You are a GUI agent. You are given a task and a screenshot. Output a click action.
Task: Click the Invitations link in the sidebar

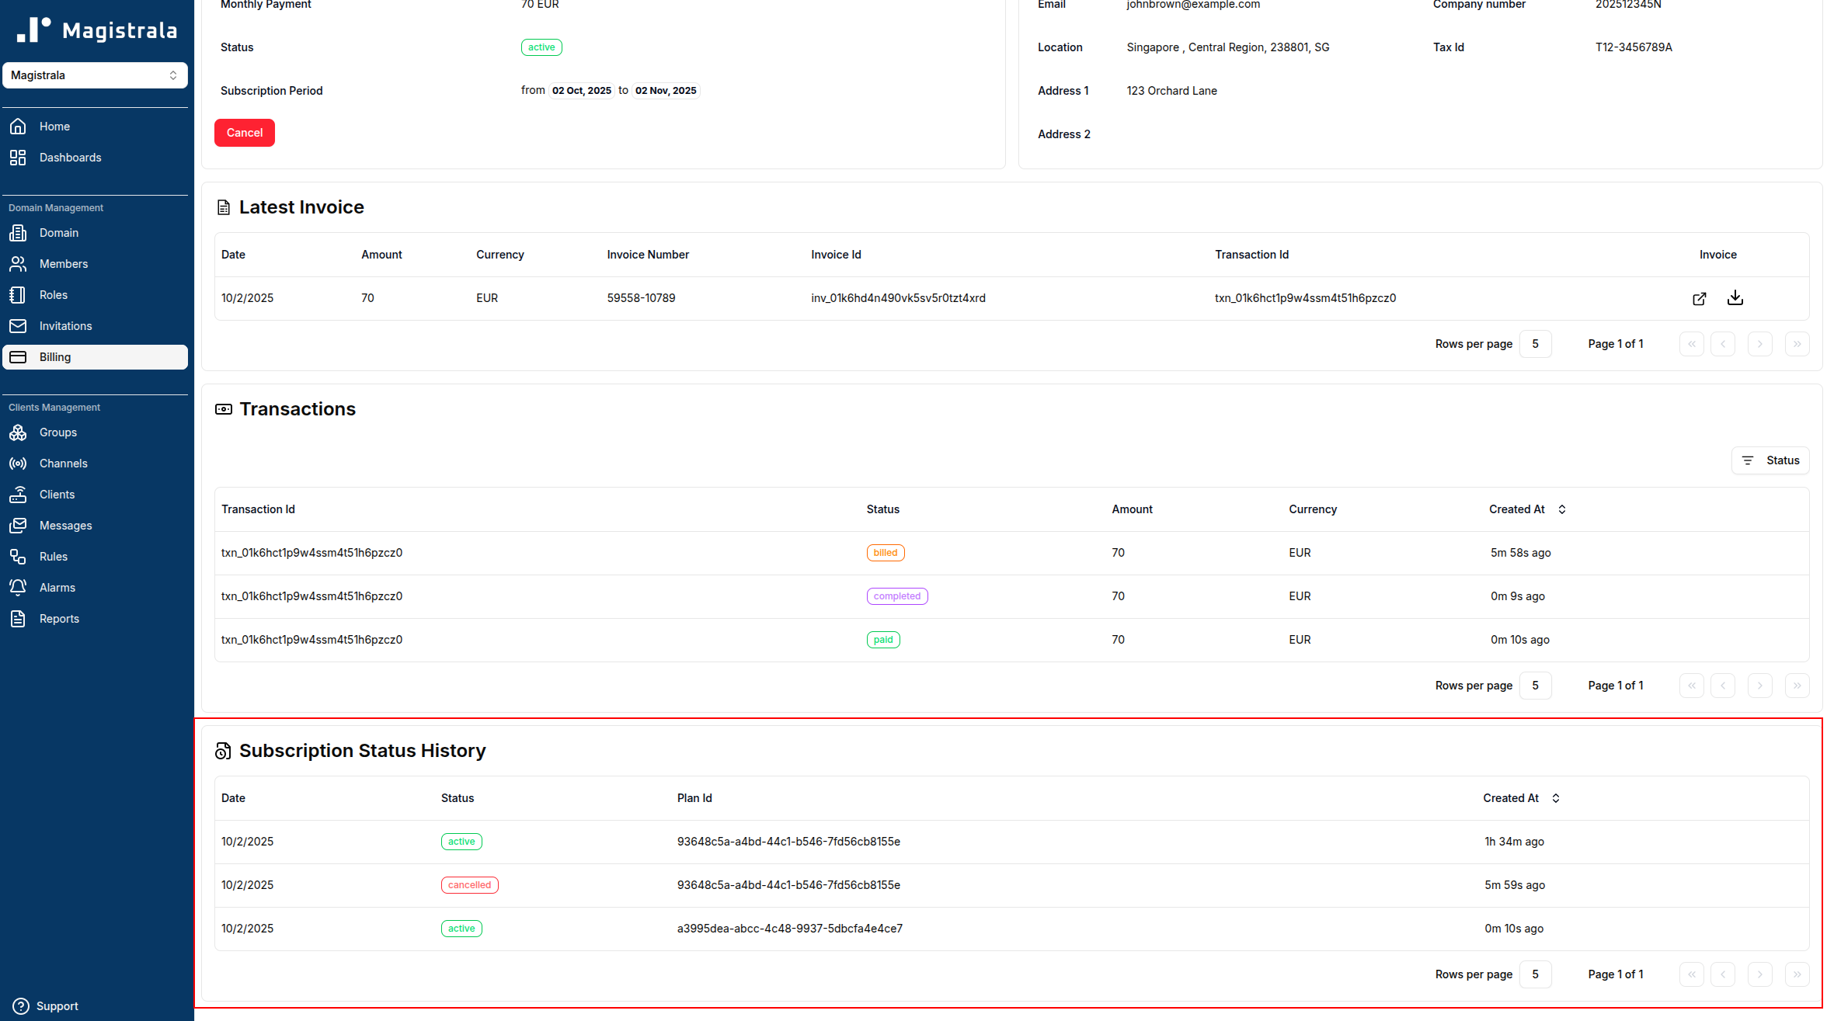click(65, 326)
